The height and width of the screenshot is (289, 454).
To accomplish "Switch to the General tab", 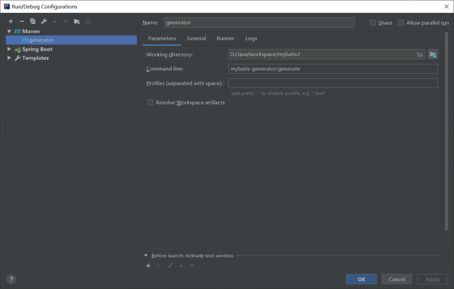I will coord(196,38).
